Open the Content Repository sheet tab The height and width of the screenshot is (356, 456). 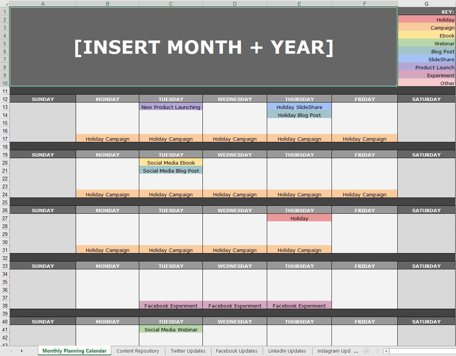click(138, 351)
